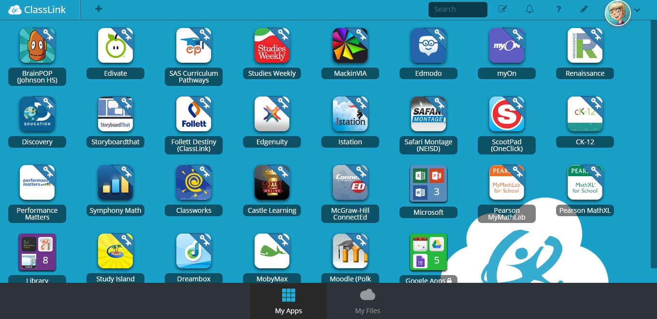Launch the Edgenuity app icon
Viewport: 657px width, 319px height.
tap(272, 114)
